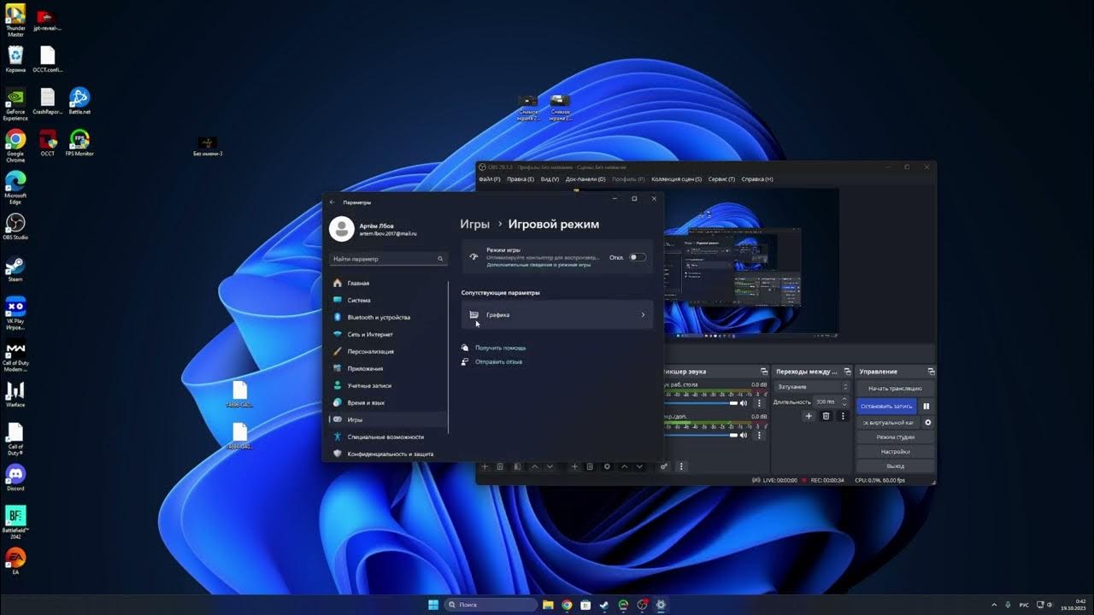
Task: Select Учетные записи in Settings sidebar
Action: [387, 385]
